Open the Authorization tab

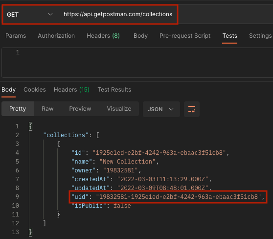[x=56, y=36]
